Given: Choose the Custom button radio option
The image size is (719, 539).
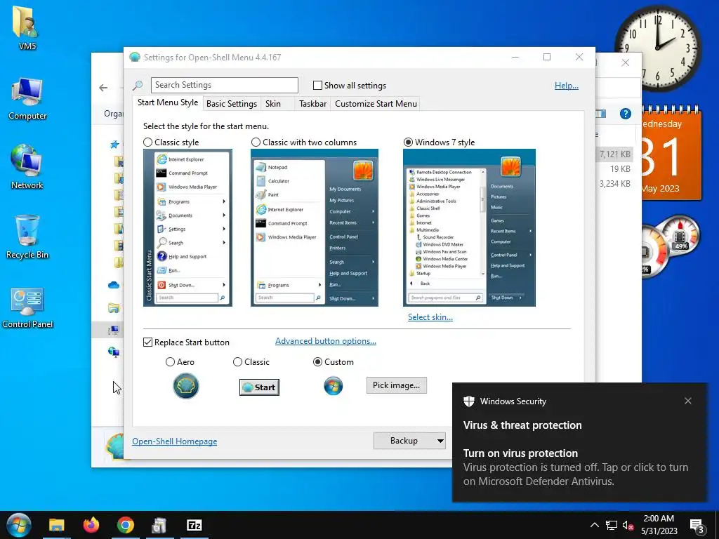Looking at the screenshot, I should [317, 362].
